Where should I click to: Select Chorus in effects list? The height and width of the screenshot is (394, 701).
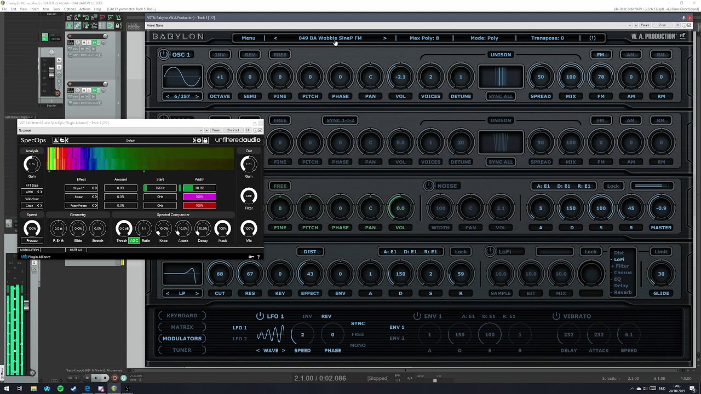[x=623, y=273]
